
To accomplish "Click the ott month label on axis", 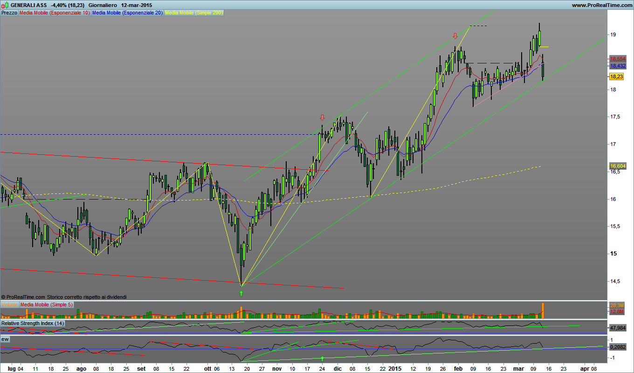I will [x=208, y=368].
